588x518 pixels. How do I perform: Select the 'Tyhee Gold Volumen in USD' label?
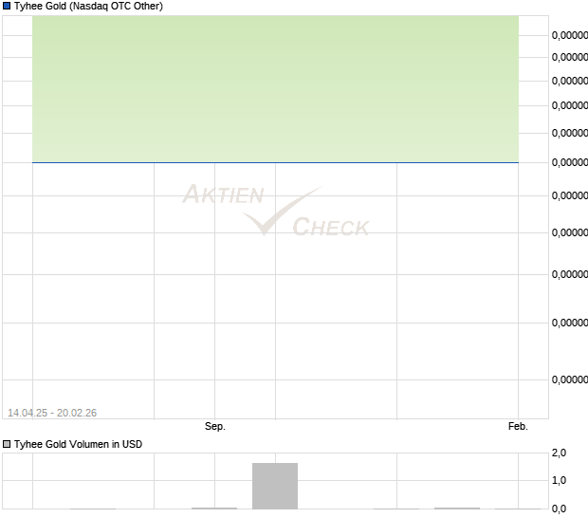tap(78, 444)
